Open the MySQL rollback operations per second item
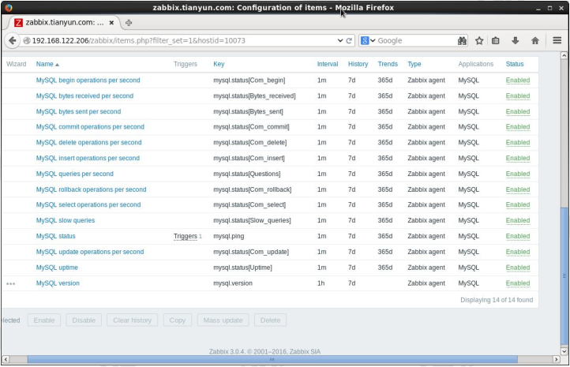The image size is (570, 367). pyautogui.click(x=92, y=189)
